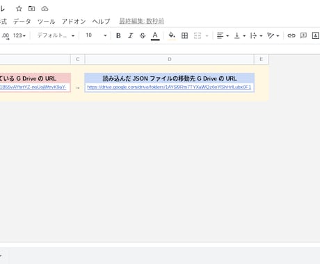Expand the merge cells options arrow
This screenshot has height=264, width=320.
207,35
